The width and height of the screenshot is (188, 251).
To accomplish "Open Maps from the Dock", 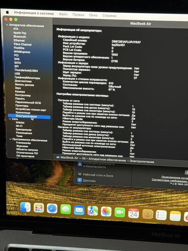I will [x=93, y=211].
